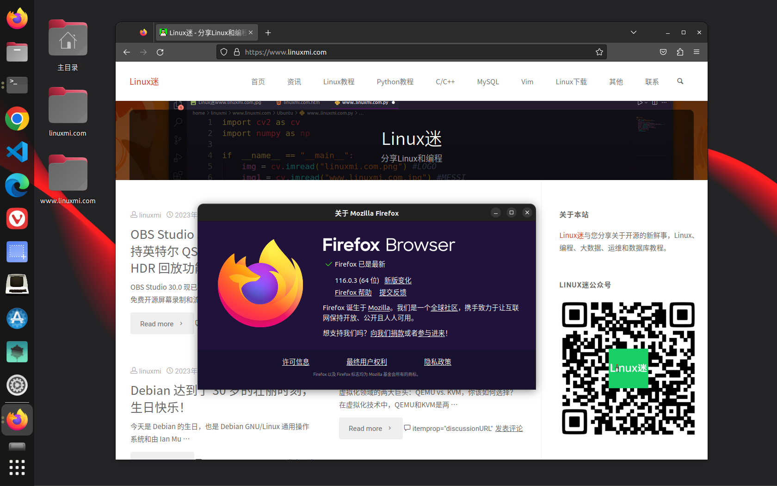The width and height of the screenshot is (777, 486).
Task: Launch the Files manager in the dock
Action: pyautogui.click(x=17, y=52)
